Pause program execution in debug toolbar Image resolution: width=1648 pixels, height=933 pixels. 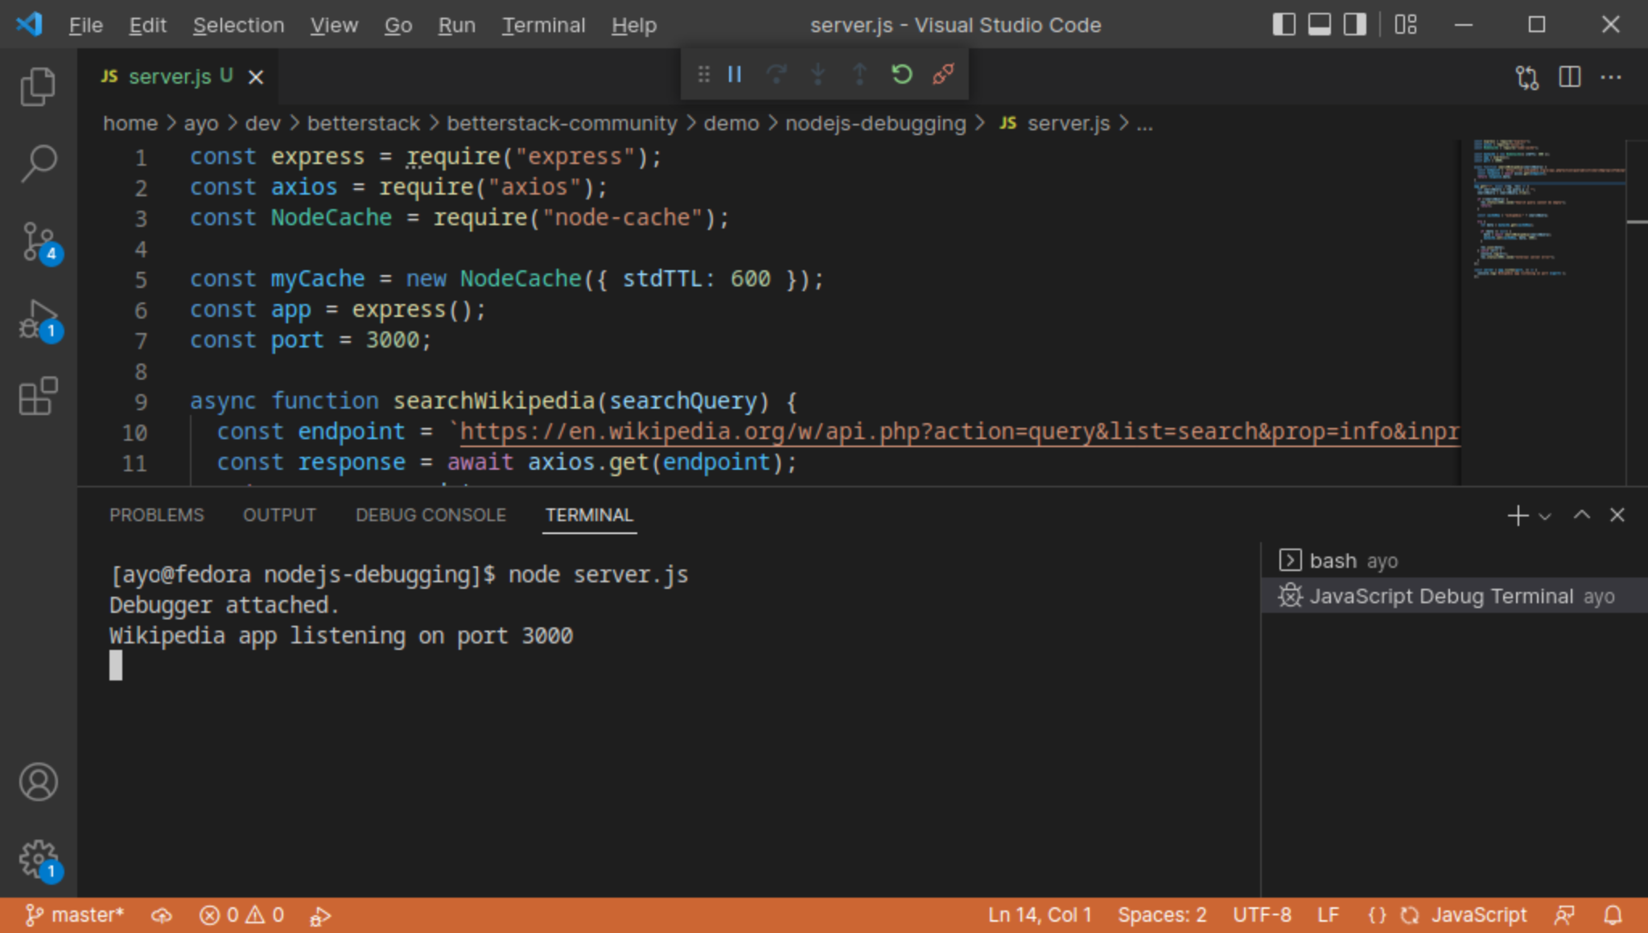pyautogui.click(x=733, y=75)
